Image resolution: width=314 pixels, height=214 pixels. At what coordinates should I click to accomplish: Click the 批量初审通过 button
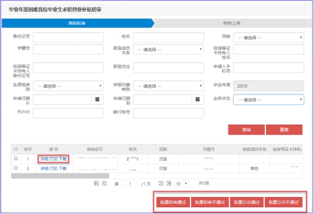(173, 202)
